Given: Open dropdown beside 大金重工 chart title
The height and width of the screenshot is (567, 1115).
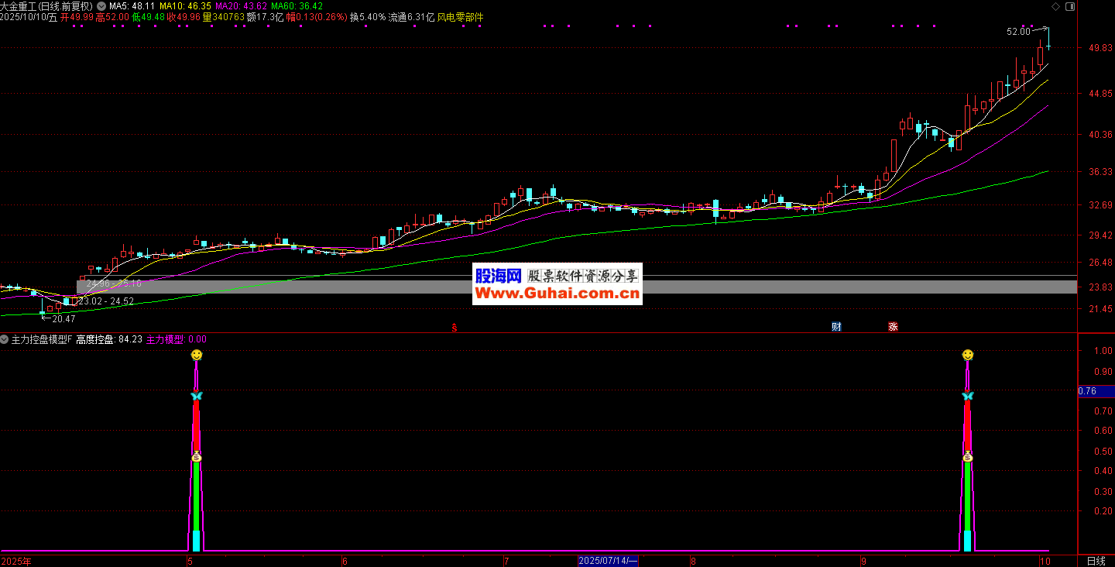Looking at the screenshot, I should (x=102, y=6).
